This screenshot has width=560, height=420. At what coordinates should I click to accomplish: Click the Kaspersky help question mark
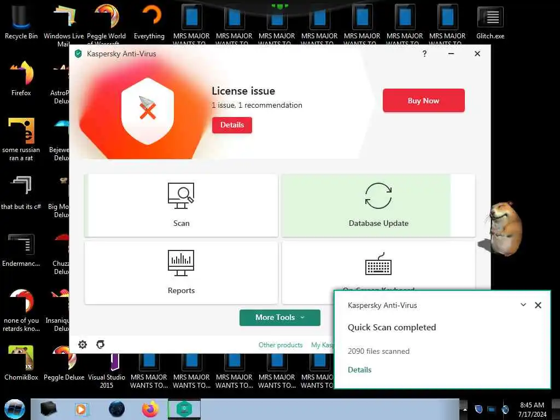(424, 54)
